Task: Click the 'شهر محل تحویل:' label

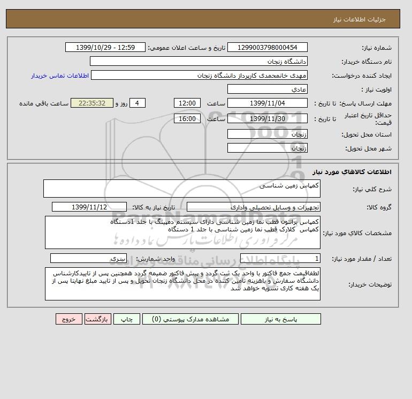Action: [x=368, y=148]
